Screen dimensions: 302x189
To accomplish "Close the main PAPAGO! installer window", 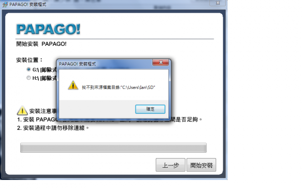I will [218, 3].
